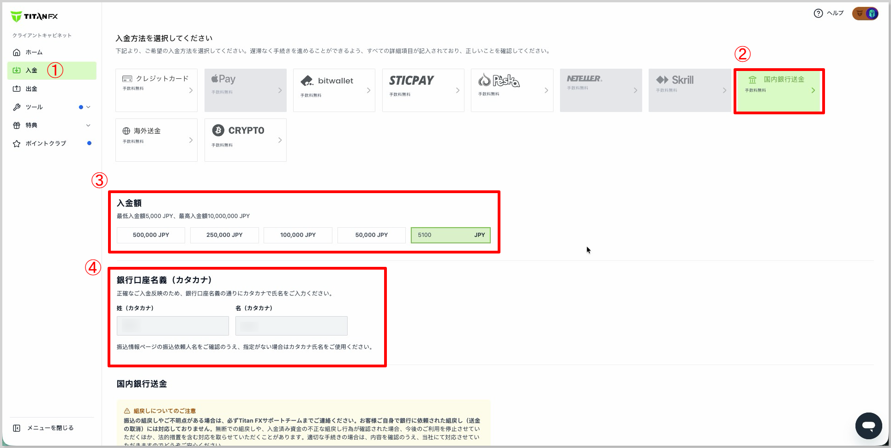The image size is (891, 448).
Task: Choose NETELLER deposit method
Action: click(x=601, y=90)
